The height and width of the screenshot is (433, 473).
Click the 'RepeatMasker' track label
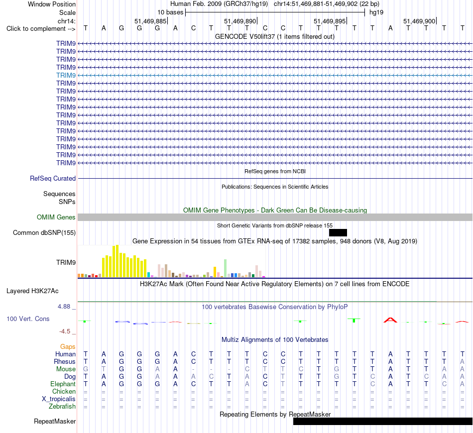pos(55,422)
